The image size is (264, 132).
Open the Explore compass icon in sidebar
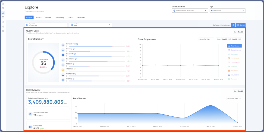(3, 13)
